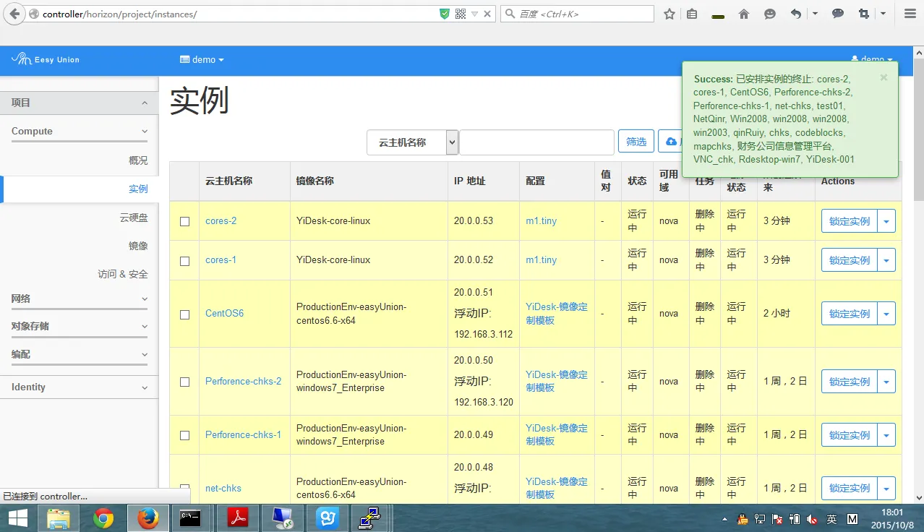
Task: Open remote desktop icon in taskbar
Action: pos(283,518)
